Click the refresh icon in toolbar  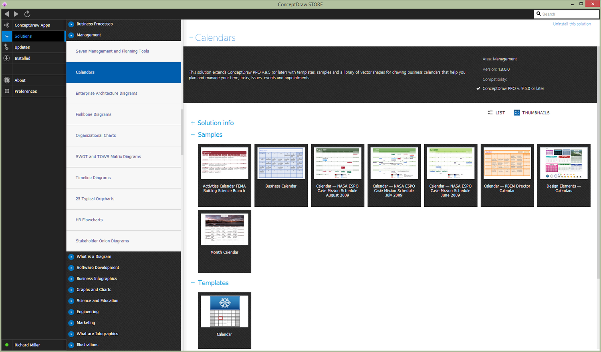point(27,14)
